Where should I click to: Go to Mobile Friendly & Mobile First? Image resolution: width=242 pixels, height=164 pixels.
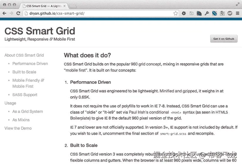[28, 83]
